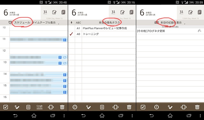This screenshot has width=204, height=120.
Task: Tap notes list icon in middle screen toolbar
Action: pos(102,107)
